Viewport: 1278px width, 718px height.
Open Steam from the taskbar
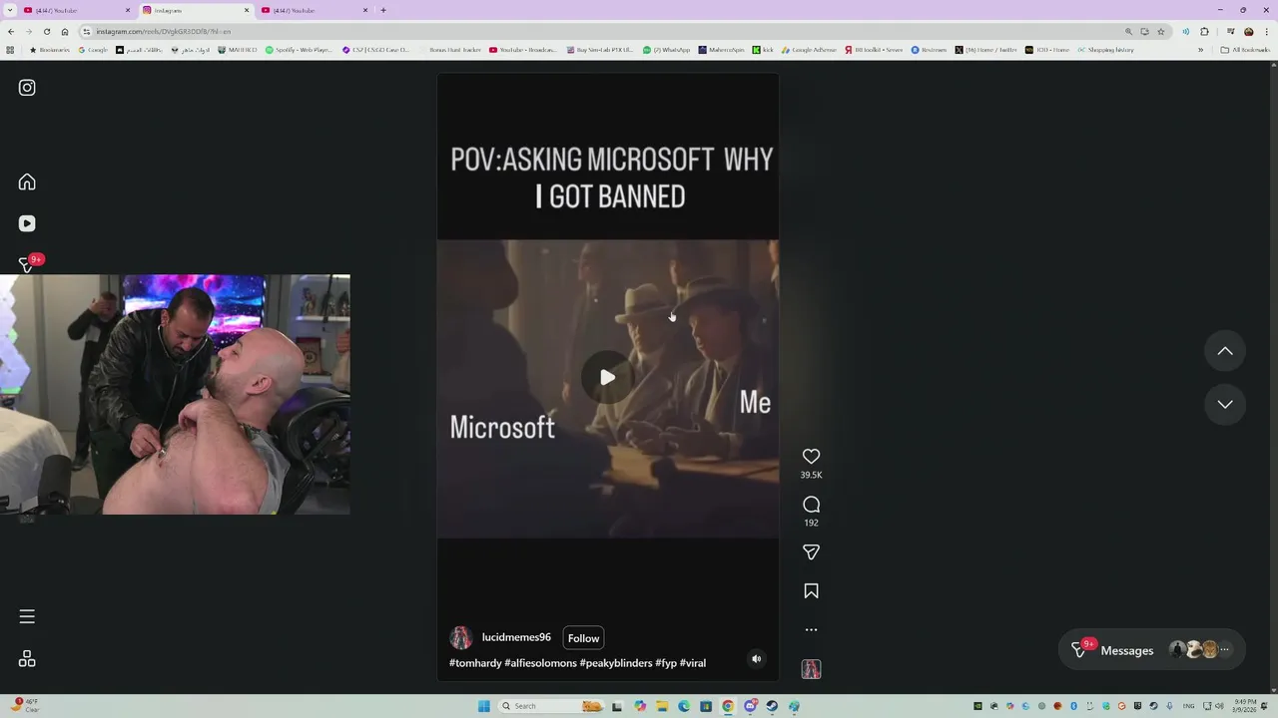[x=772, y=706]
